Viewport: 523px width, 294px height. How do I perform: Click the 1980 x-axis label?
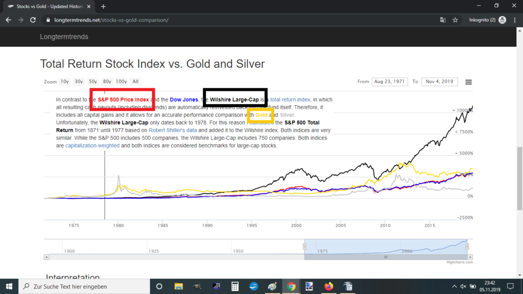pos(118,226)
